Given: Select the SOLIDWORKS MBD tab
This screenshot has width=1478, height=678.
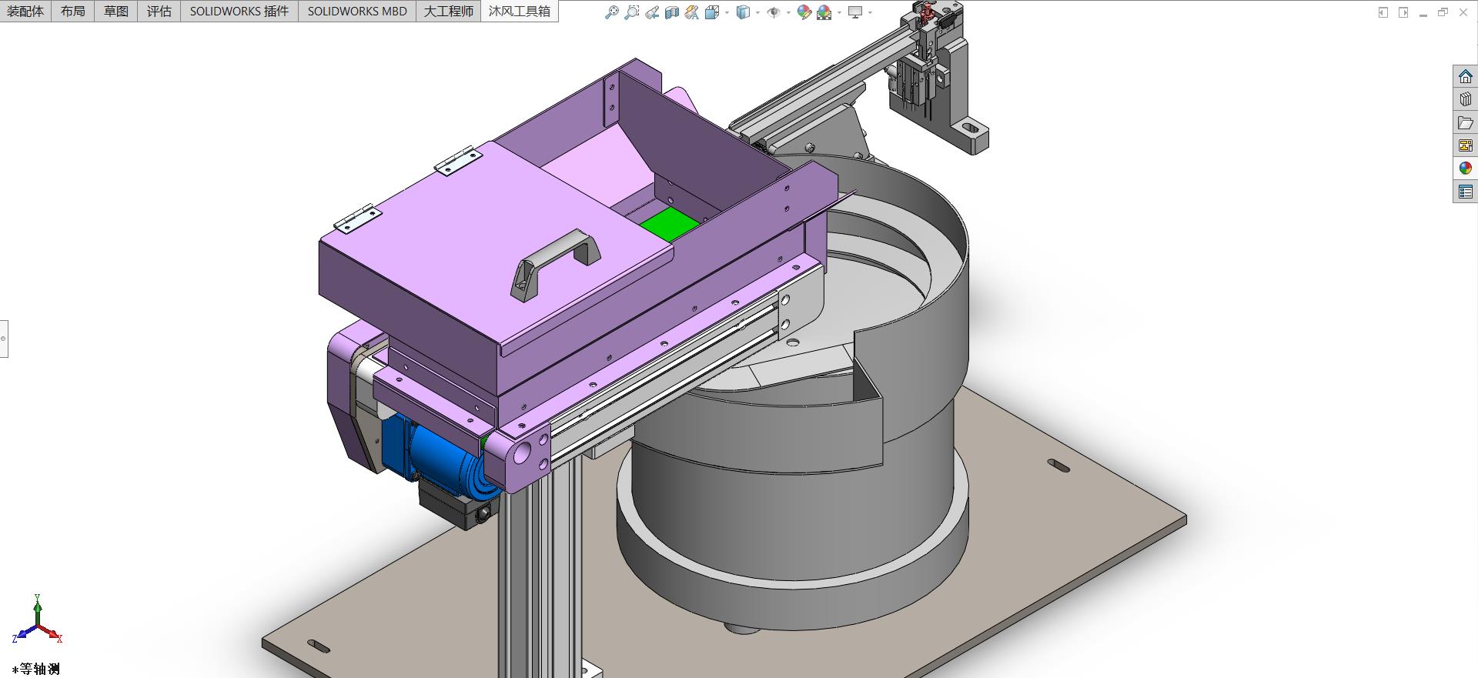Looking at the screenshot, I should click(x=357, y=11).
